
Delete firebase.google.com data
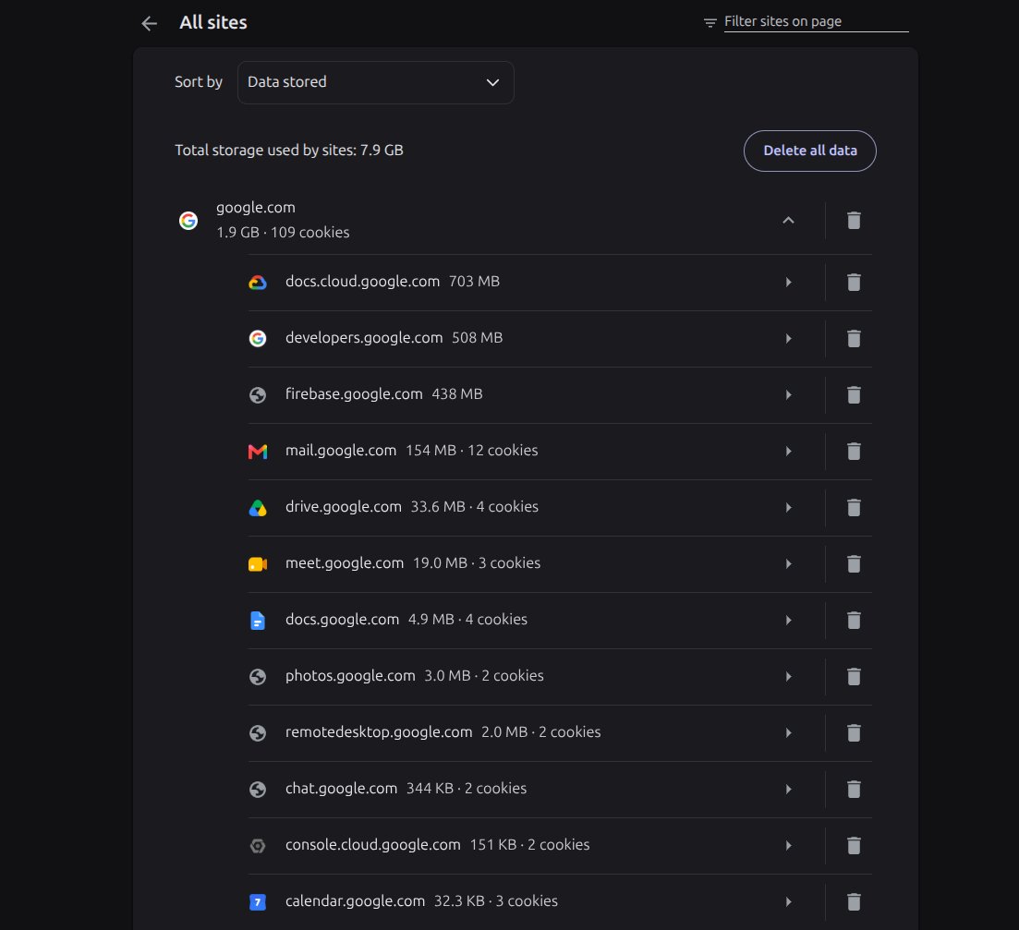click(x=854, y=395)
